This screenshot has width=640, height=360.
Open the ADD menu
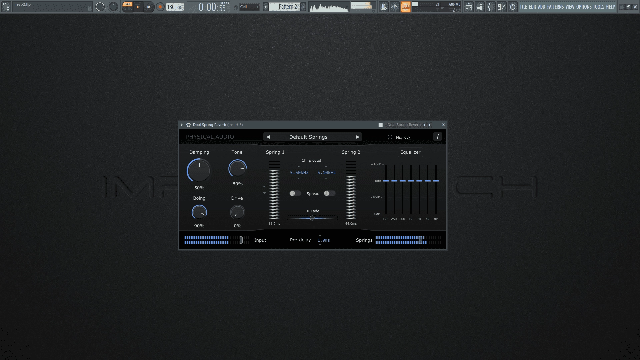tap(542, 7)
